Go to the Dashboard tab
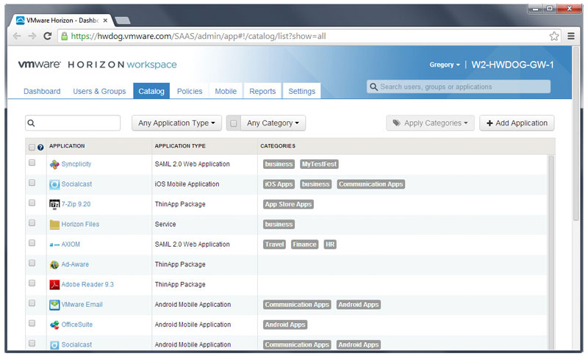 point(42,92)
